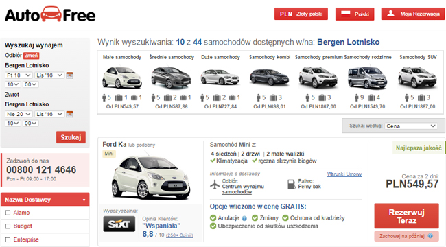
Task: Click the family van thumbnail
Action: coord(367,78)
